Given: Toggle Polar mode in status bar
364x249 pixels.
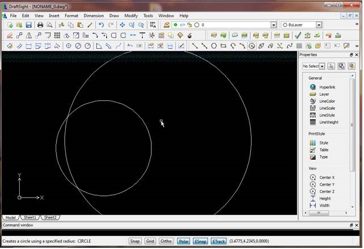Looking at the screenshot, I should coord(184,241).
